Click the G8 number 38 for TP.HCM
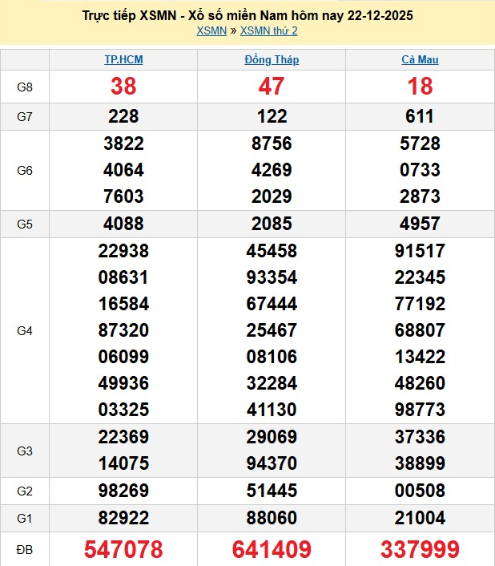This screenshot has width=495, height=566. [x=123, y=87]
